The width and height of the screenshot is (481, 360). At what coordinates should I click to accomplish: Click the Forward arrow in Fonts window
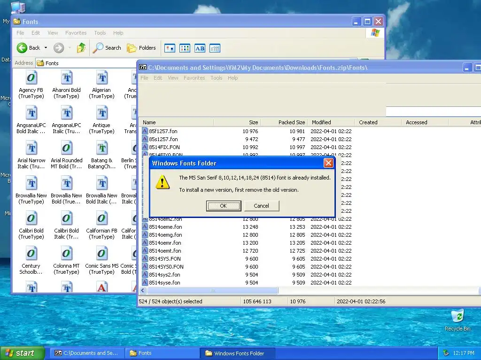(x=59, y=48)
